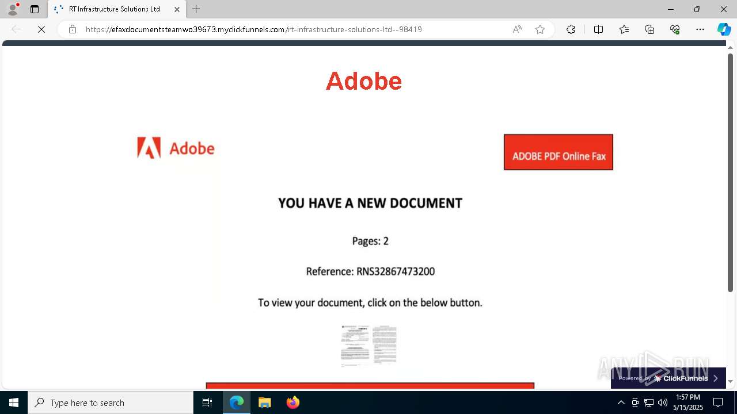Click the scrollbar up arrow
Image resolution: width=737 pixels, height=414 pixels.
tap(730, 48)
